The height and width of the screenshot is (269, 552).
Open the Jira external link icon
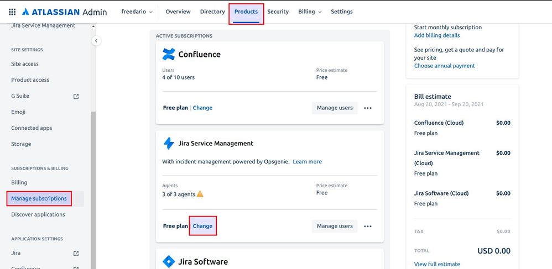click(76, 253)
